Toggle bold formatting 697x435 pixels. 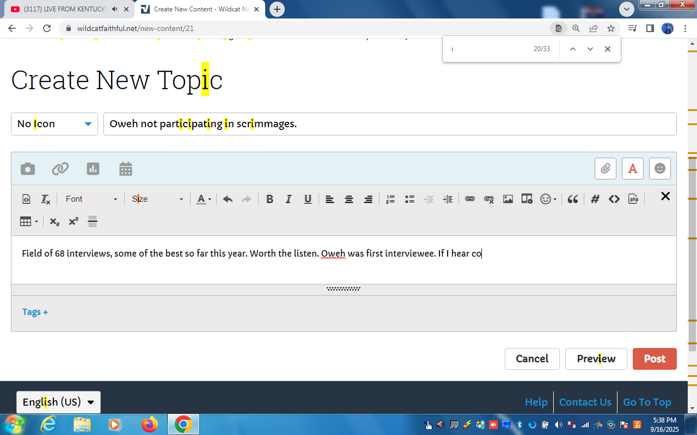click(x=270, y=199)
